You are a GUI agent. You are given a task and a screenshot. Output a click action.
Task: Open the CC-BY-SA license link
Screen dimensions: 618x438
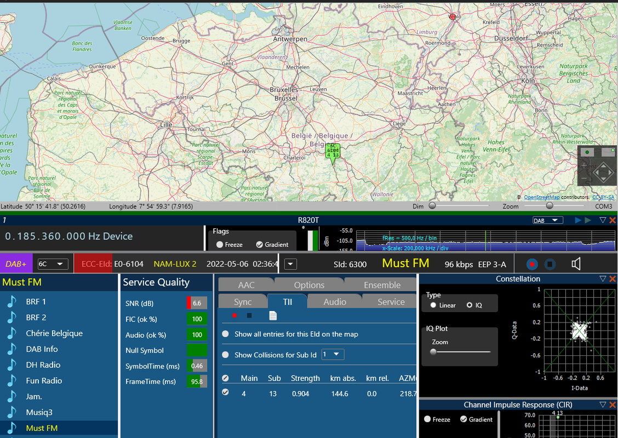(603, 197)
